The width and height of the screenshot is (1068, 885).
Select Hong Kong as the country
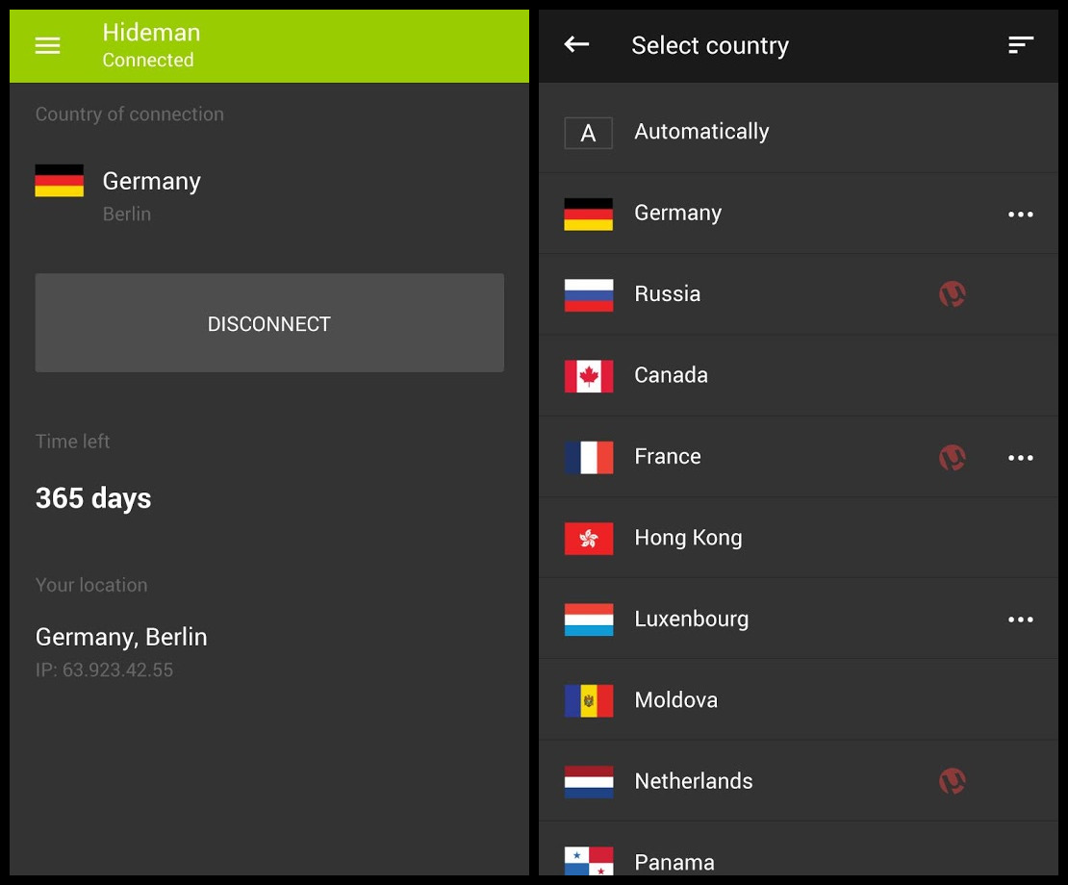pos(799,538)
